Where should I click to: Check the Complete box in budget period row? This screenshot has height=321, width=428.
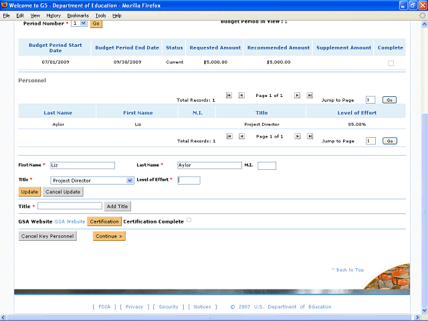(391, 64)
